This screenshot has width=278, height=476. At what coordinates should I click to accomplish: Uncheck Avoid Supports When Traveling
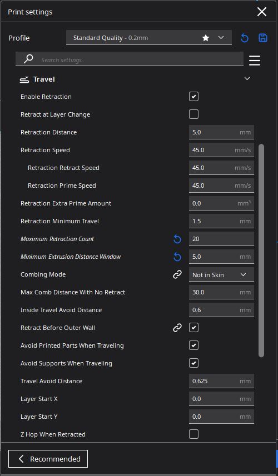[x=193, y=363]
